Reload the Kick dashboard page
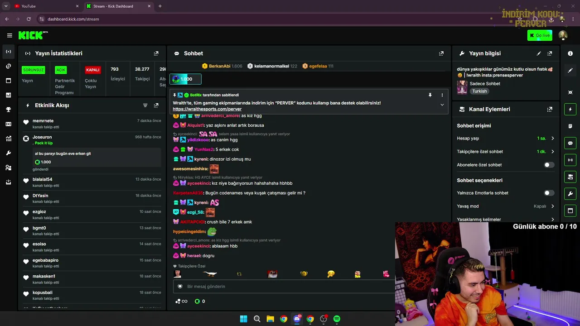The width and height of the screenshot is (580, 326). pos(29,19)
